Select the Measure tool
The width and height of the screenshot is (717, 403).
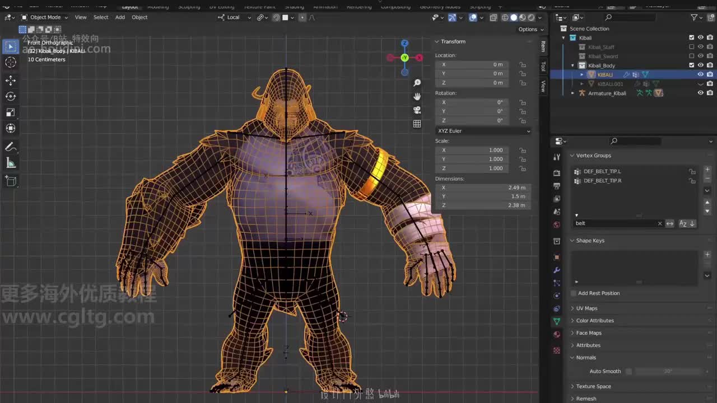[x=11, y=163]
